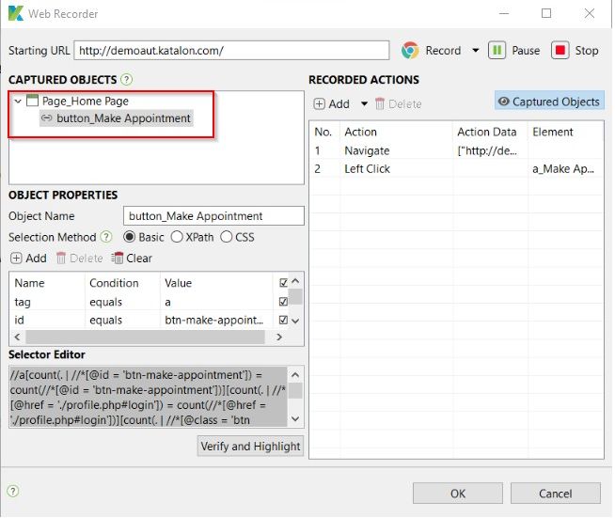Viewport: 615px width, 518px height.
Task: Click the Selector Editor scroll up arrow
Action: click(295, 375)
